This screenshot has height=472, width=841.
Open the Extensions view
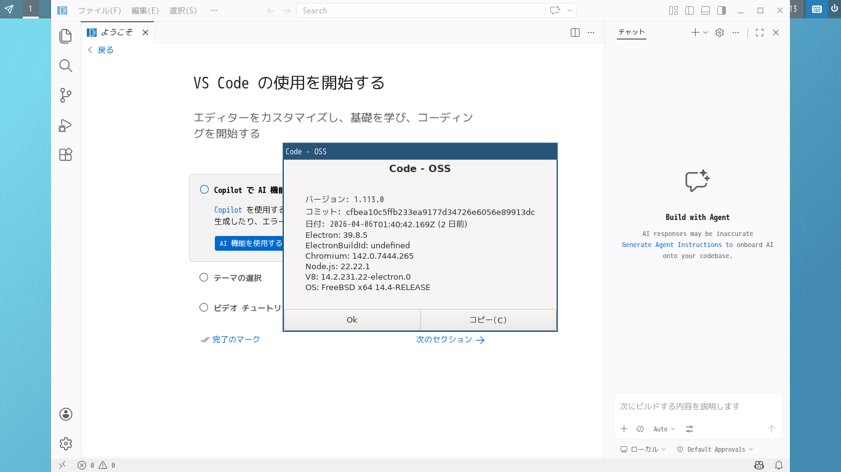(x=66, y=155)
